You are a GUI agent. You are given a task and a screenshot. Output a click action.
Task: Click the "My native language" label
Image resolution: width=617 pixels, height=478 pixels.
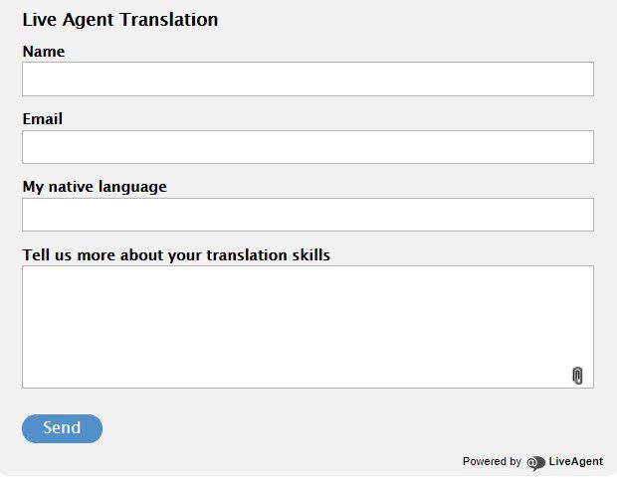click(95, 187)
